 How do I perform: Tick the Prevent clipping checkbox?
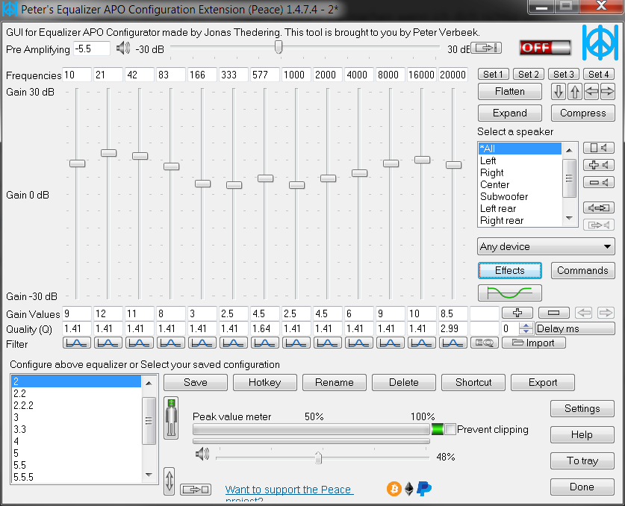pos(450,429)
